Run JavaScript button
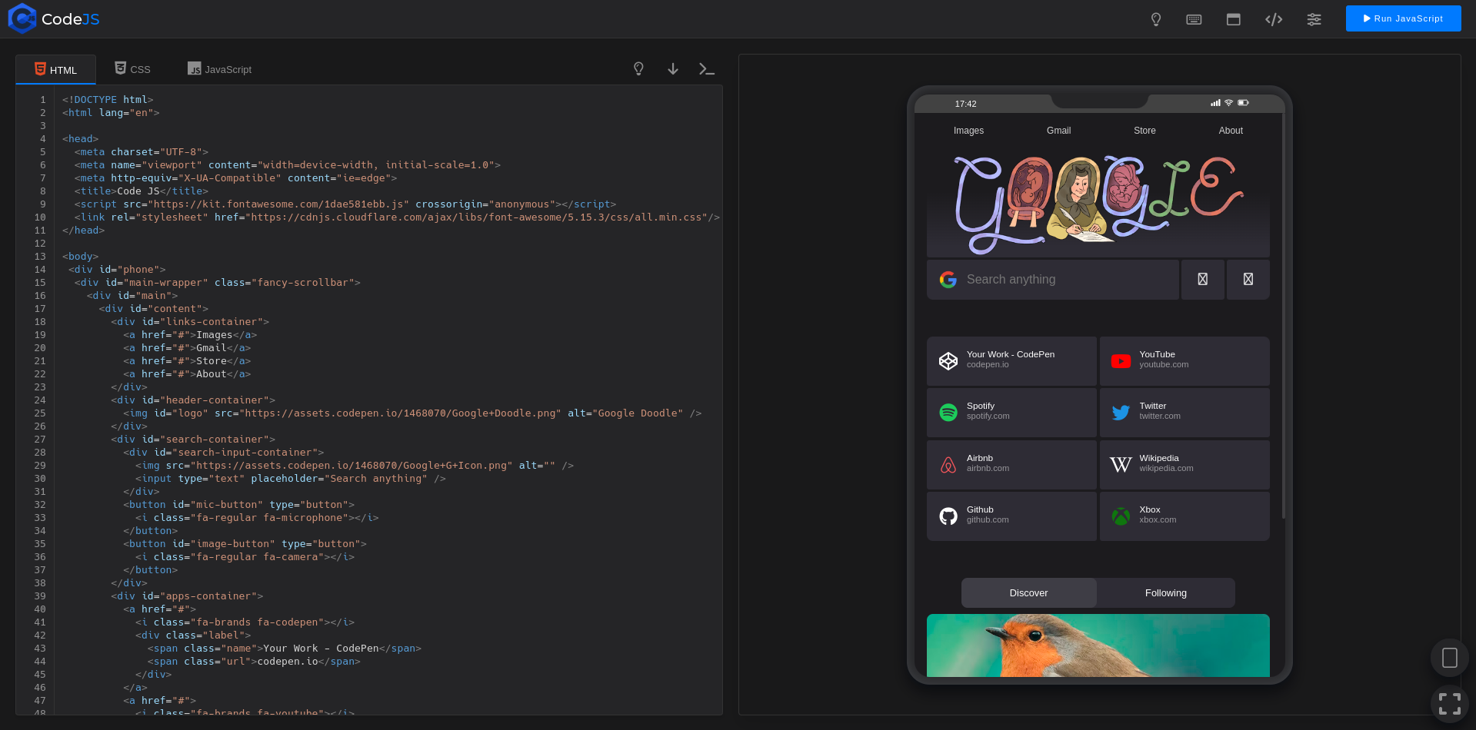The width and height of the screenshot is (1476, 730). [x=1403, y=18]
